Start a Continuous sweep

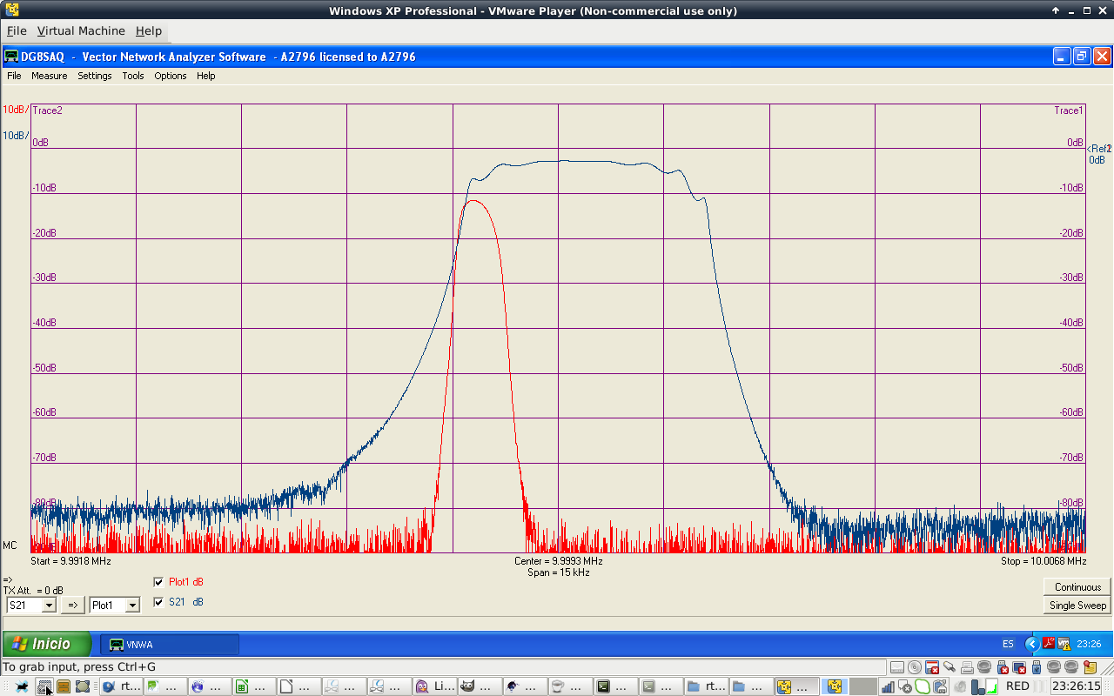[x=1077, y=586]
